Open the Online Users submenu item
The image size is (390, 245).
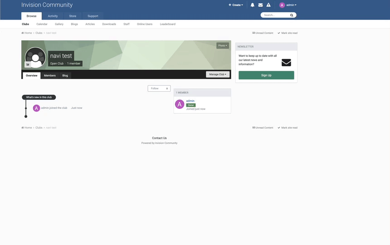click(x=145, y=24)
